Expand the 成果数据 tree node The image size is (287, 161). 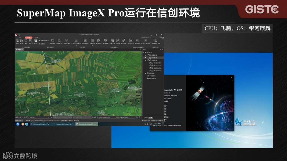pos(146,55)
